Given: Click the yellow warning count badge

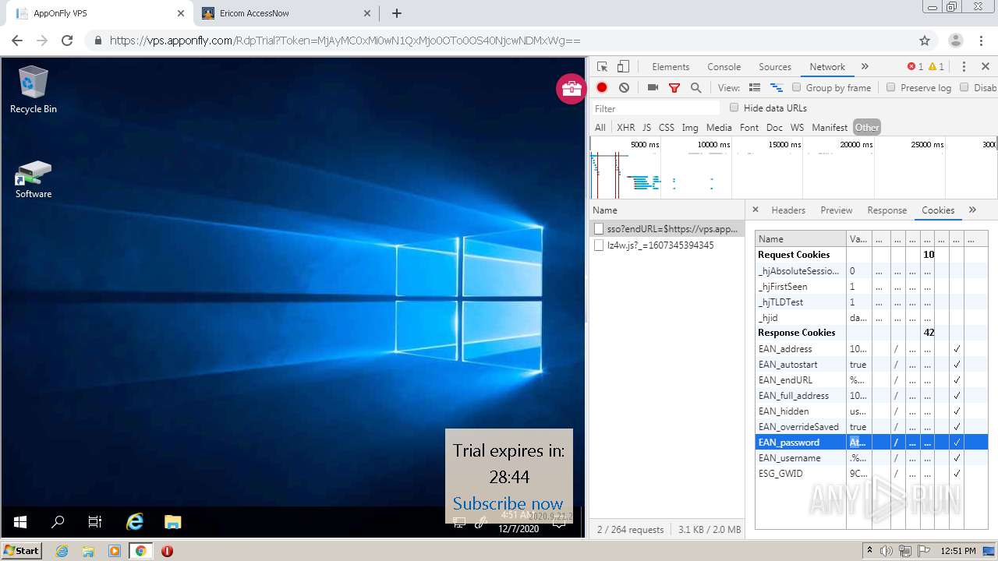Looking at the screenshot, I should [x=936, y=67].
